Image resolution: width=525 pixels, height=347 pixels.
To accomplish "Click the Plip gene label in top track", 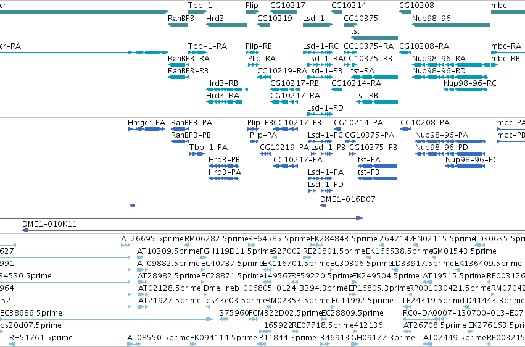I will point(252,6).
